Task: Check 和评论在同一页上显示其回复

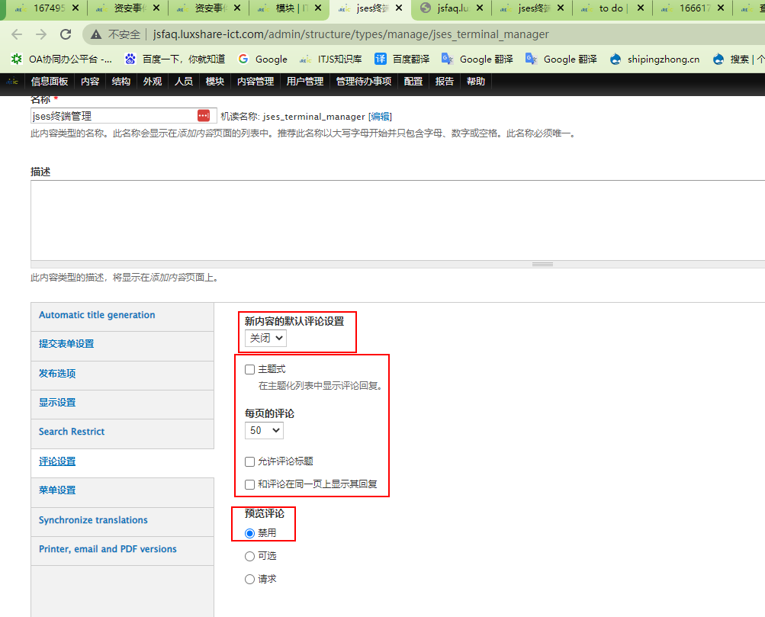Action: [250, 484]
